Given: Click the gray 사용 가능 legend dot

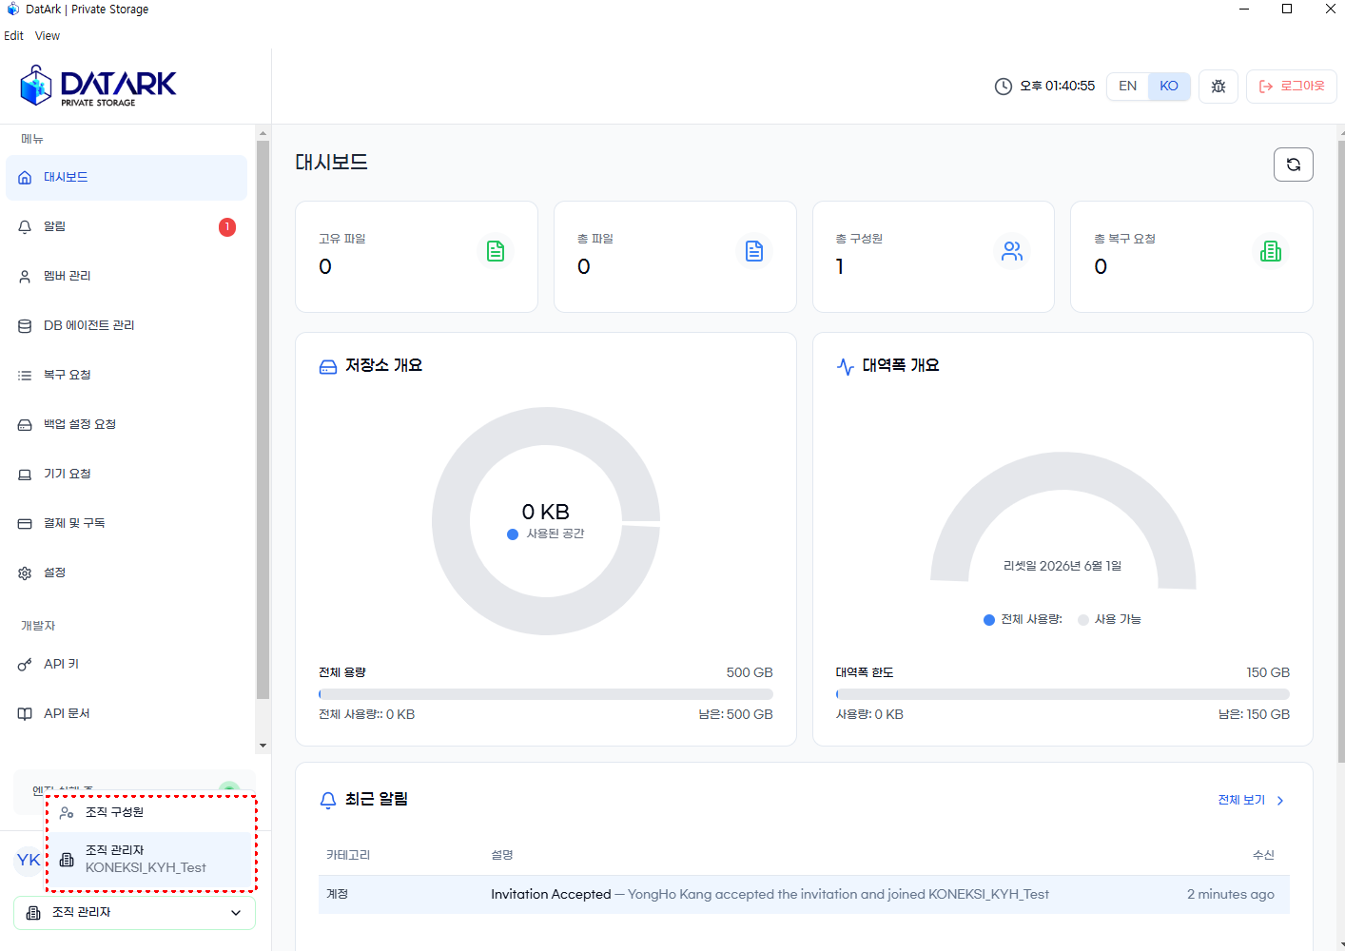Looking at the screenshot, I should click(x=1083, y=620).
